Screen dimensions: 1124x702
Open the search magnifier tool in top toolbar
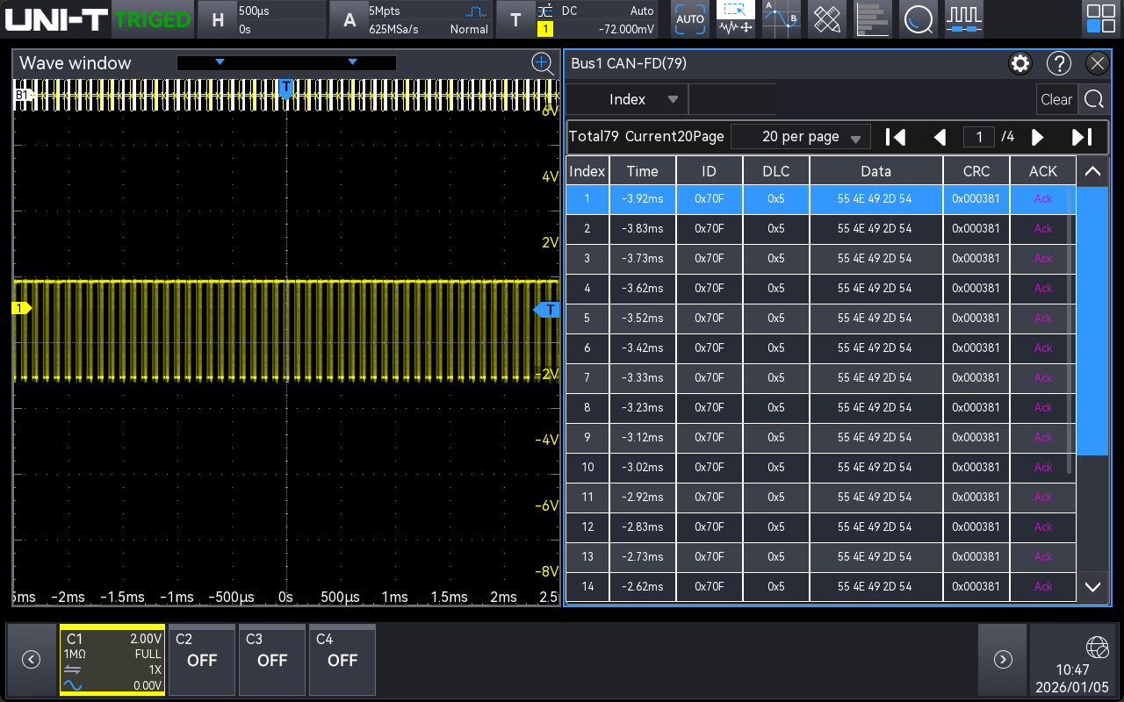point(919,19)
